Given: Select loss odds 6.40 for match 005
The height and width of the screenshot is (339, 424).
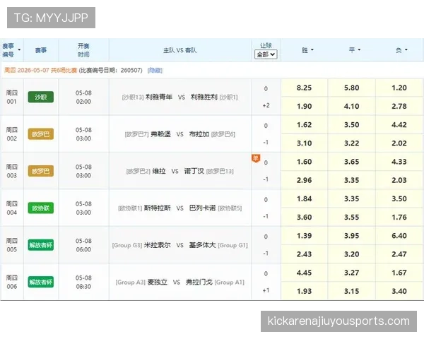Looking at the screenshot, I should point(399,236).
